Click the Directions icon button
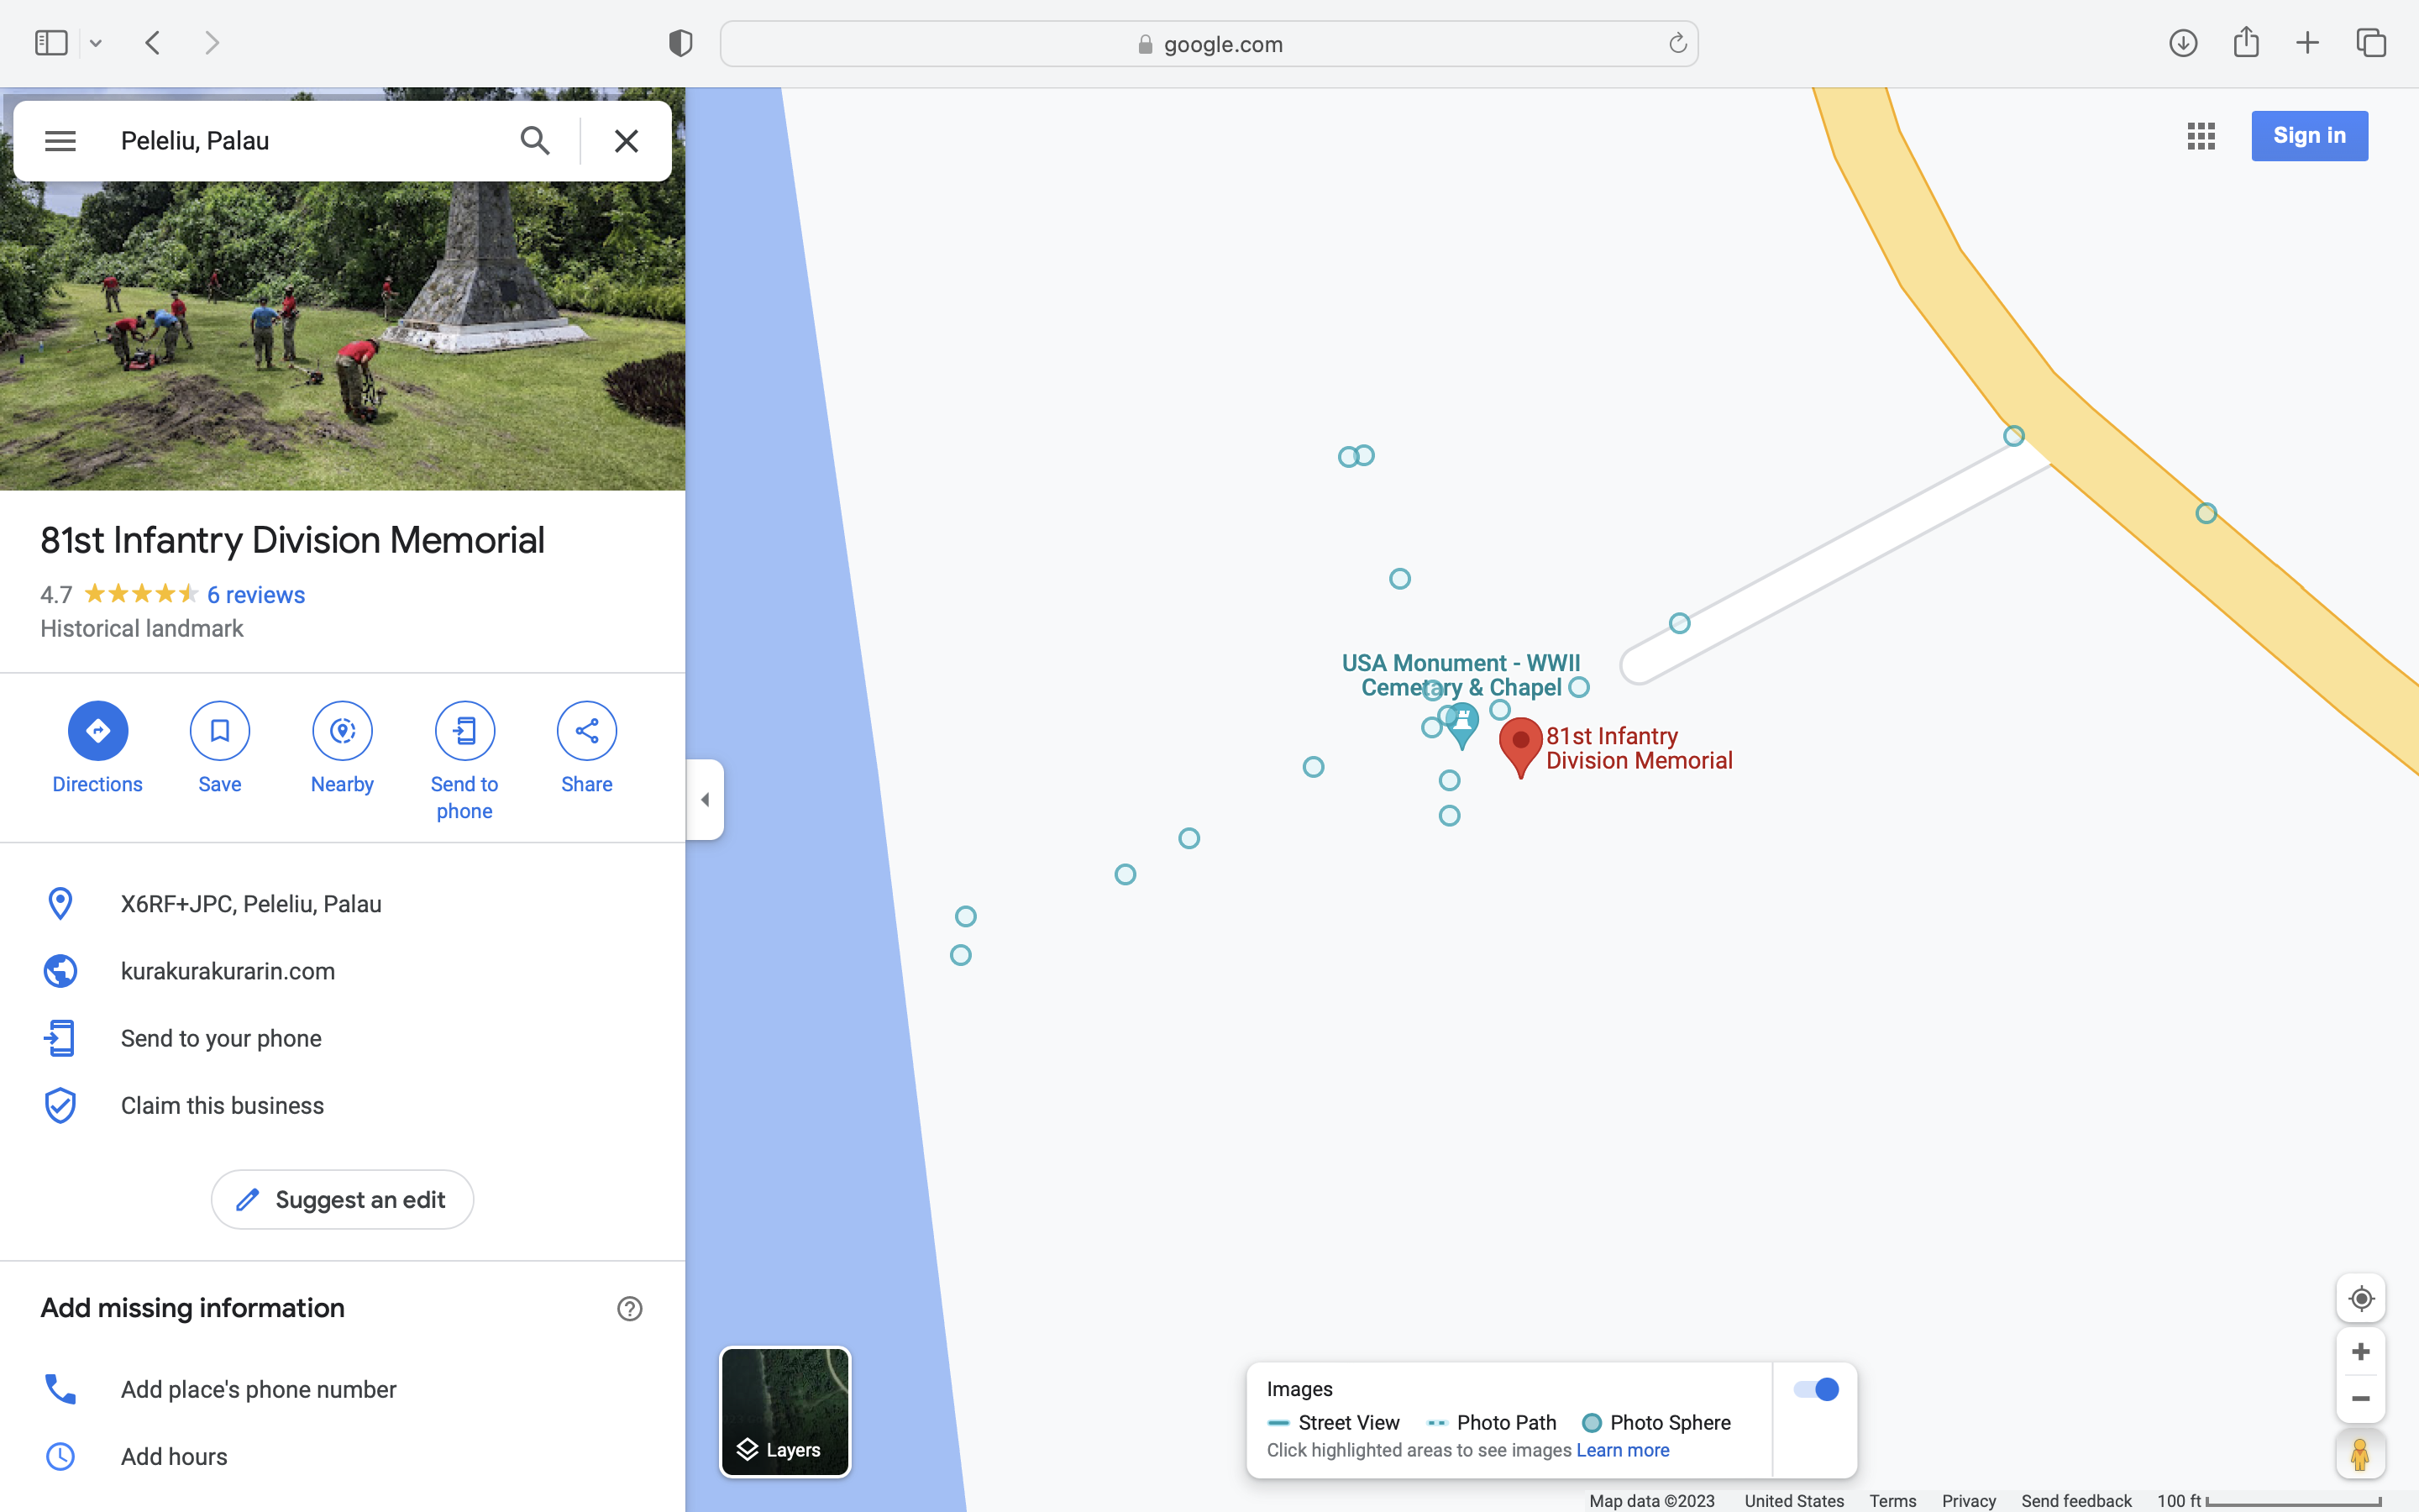Viewport: 2419px width, 1512px height. [97, 731]
